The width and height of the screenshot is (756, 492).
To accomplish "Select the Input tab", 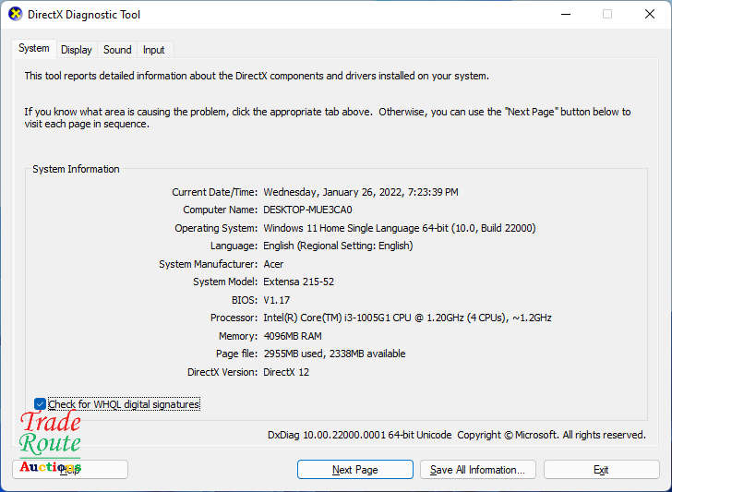I will click(154, 50).
